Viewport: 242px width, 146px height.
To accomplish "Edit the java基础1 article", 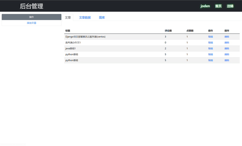I will coord(210,48).
